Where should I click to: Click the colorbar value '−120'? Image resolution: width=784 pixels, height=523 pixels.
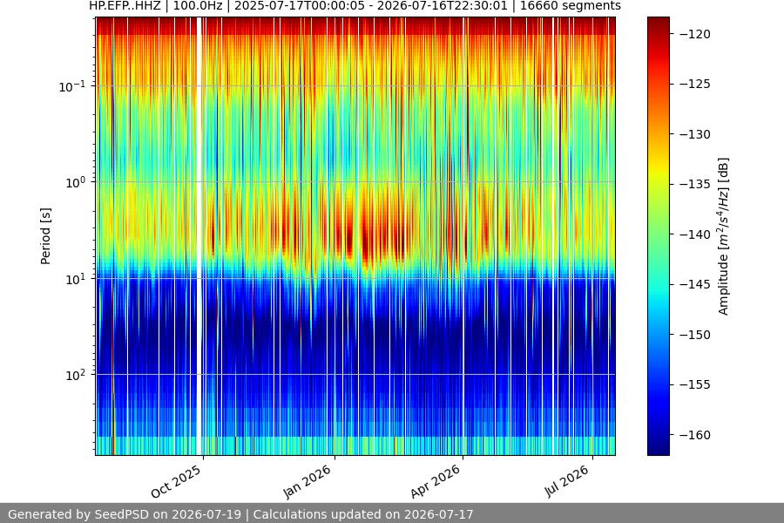click(x=695, y=34)
